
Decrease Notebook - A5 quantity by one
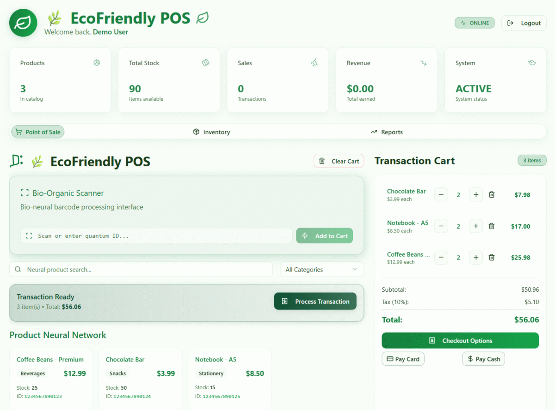pyautogui.click(x=441, y=226)
